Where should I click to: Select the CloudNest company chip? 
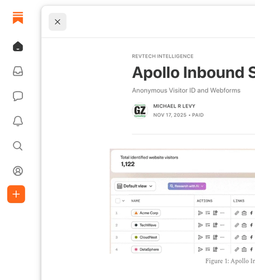[145, 237]
